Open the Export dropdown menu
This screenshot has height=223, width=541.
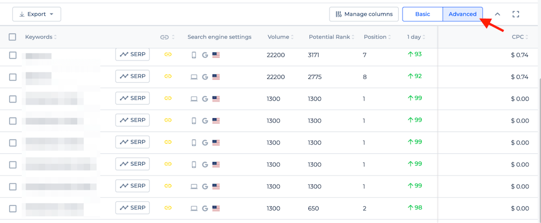tap(37, 14)
